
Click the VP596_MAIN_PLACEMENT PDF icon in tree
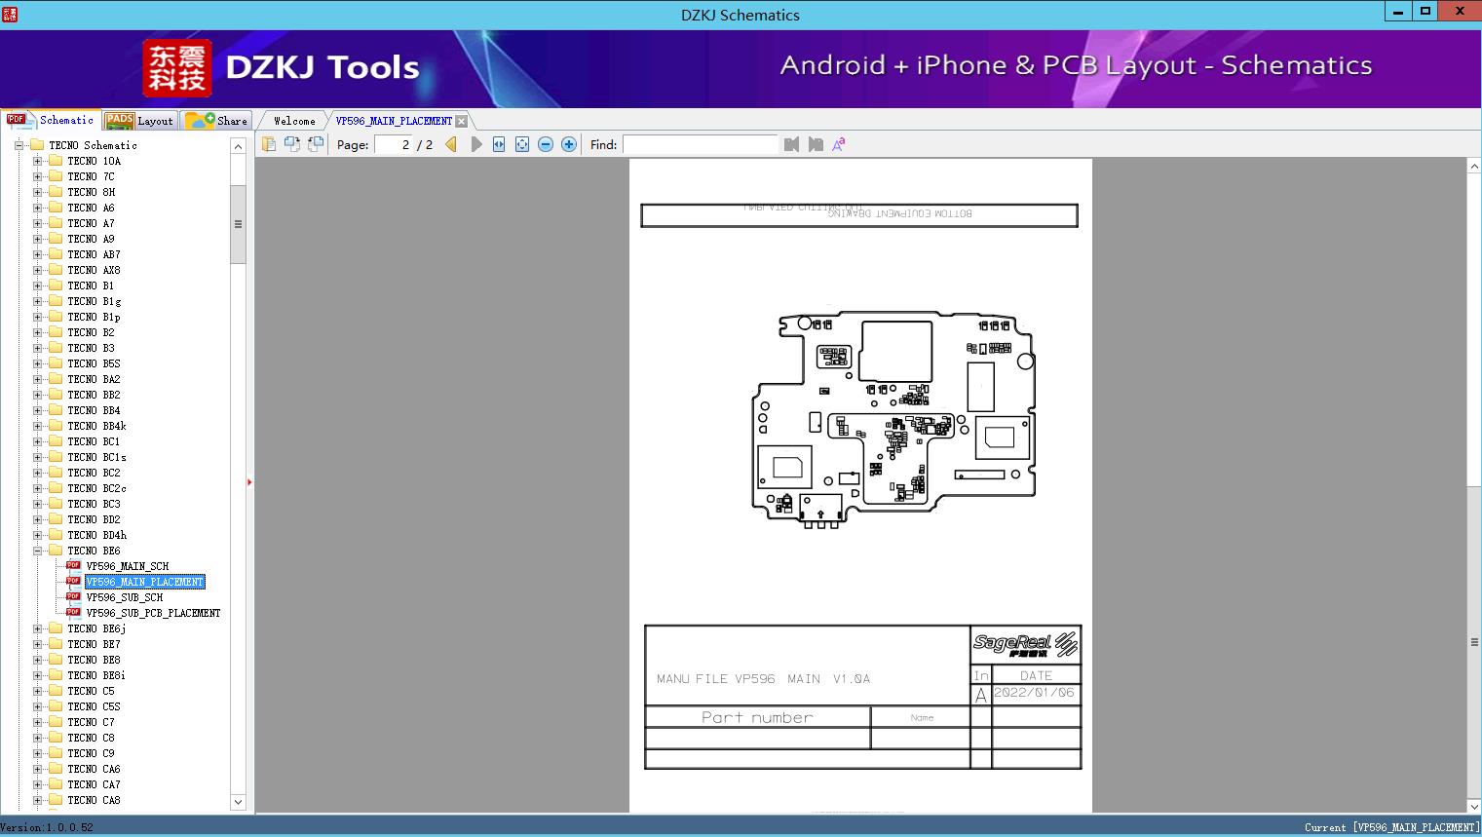[x=73, y=581]
